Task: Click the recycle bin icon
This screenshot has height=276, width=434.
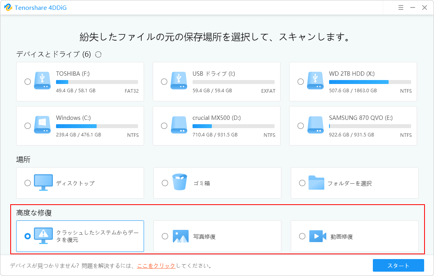Action: click(x=180, y=182)
